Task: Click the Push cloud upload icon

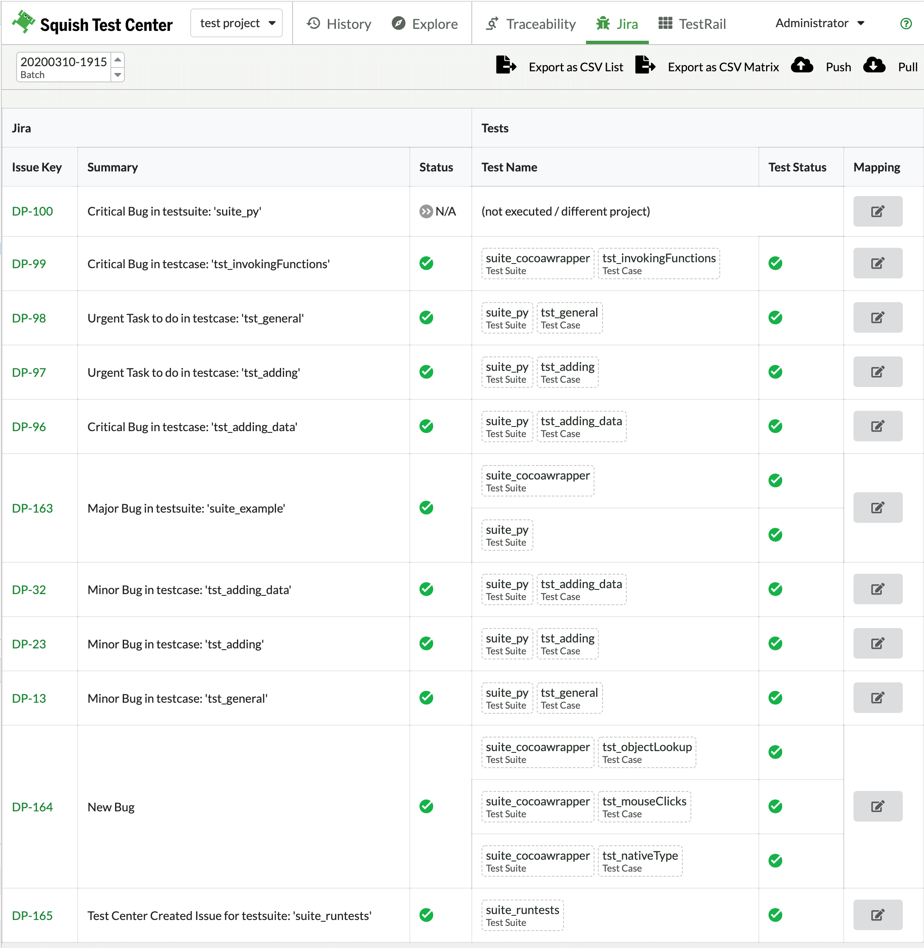Action: tap(802, 65)
